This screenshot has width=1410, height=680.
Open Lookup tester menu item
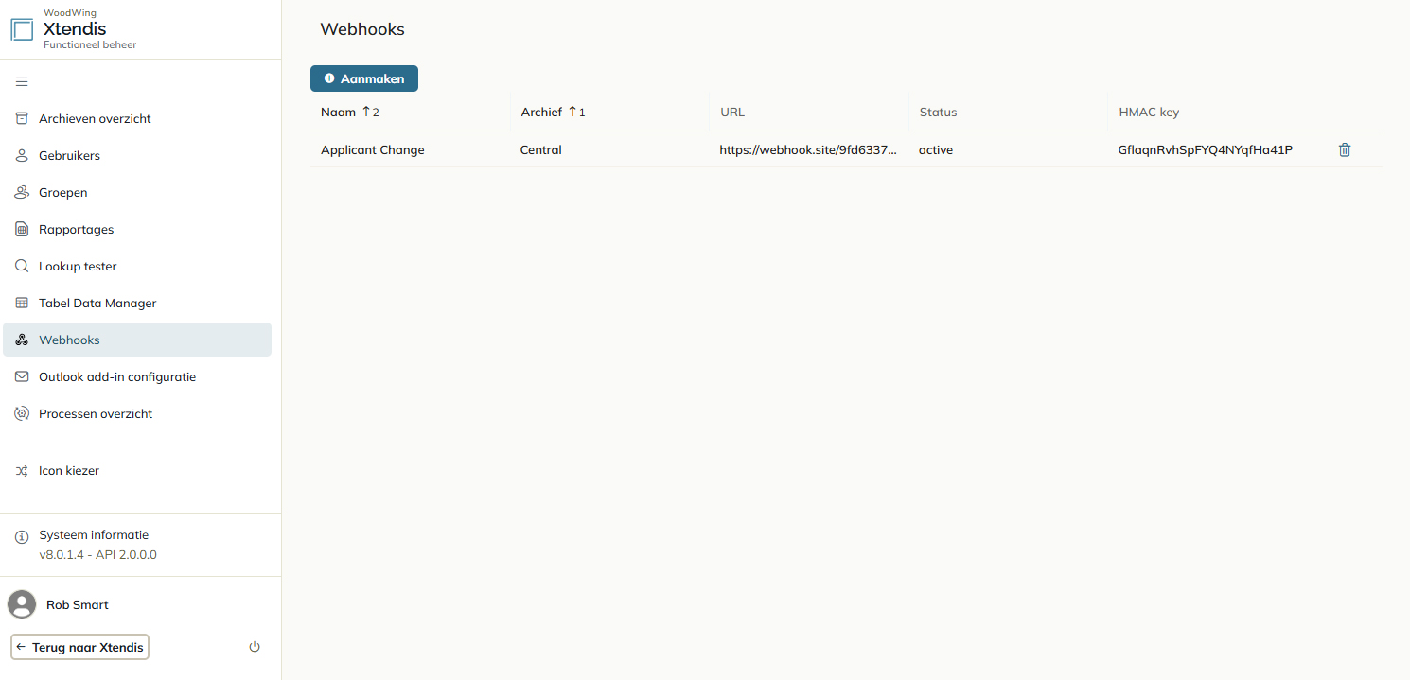[x=137, y=266]
